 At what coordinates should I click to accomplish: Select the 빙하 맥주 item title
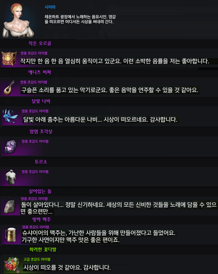click(x=41, y=219)
